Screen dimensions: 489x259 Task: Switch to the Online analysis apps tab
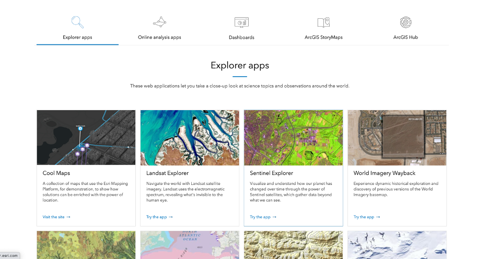(x=159, y=37)
